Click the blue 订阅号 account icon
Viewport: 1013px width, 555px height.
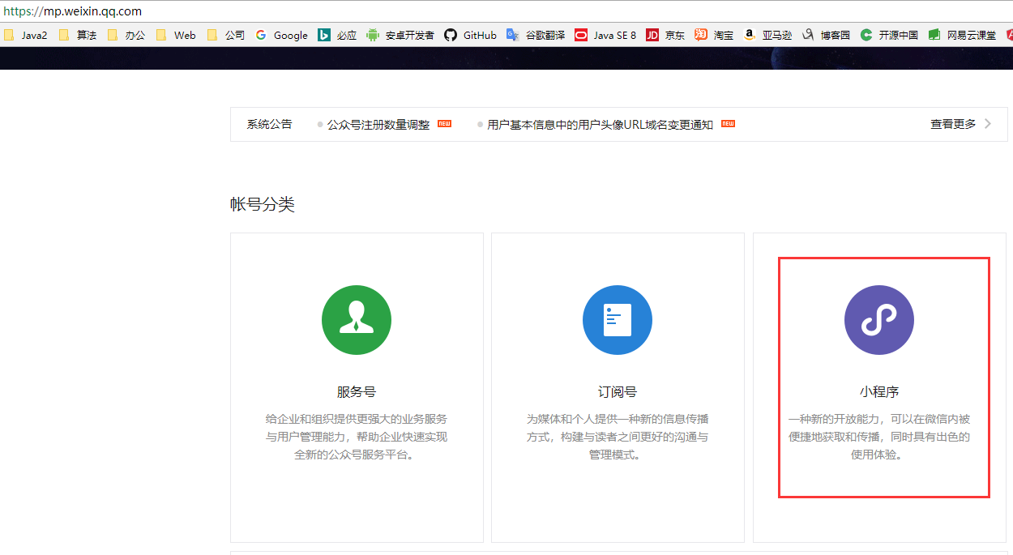pyautogui.click(x=618, y=320)
